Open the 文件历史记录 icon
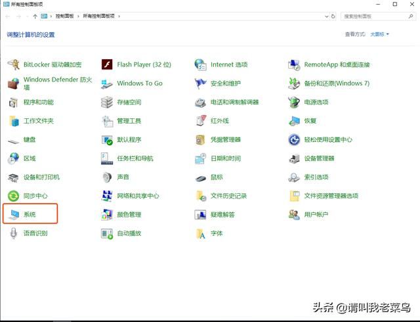 [201, 196]
